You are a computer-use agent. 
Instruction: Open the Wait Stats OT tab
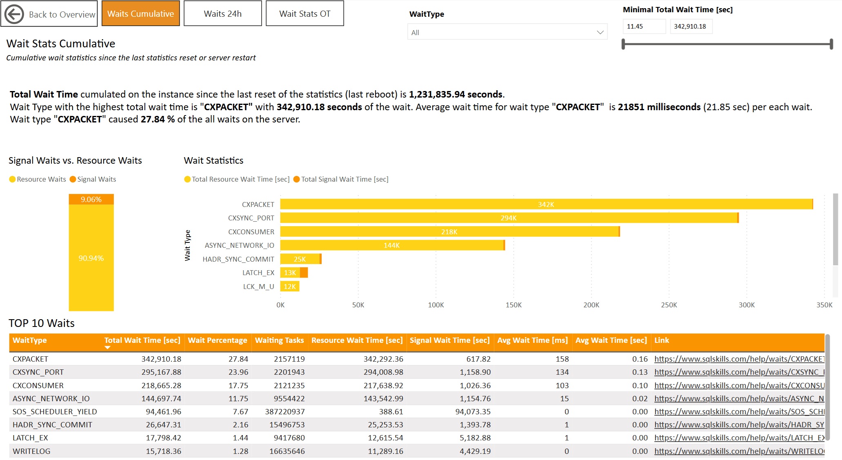(304, 13)
